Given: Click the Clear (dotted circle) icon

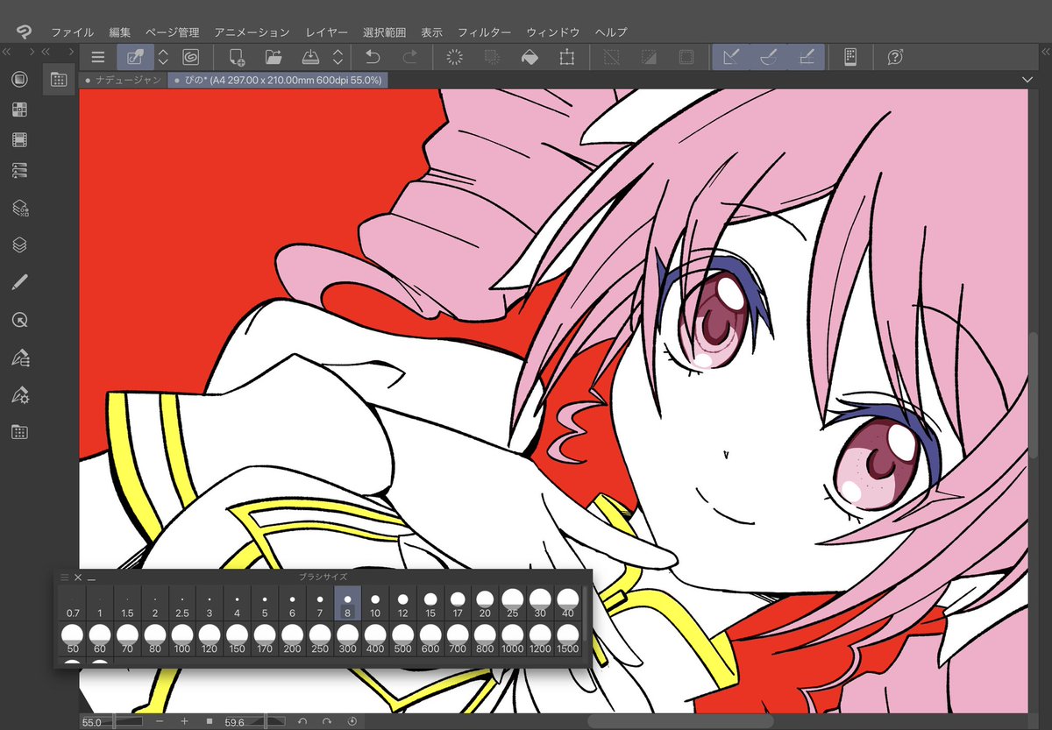Looking at the screenshot, I should [x=455, y=57].
